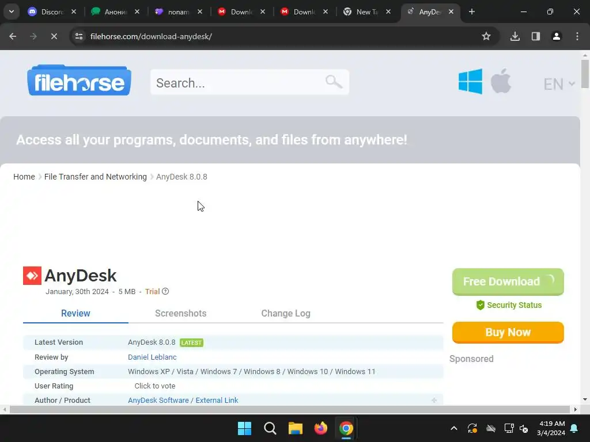This screenshot has height=442, width=590.
Task: Open Chrome profile icon
Action: (557, 36)
